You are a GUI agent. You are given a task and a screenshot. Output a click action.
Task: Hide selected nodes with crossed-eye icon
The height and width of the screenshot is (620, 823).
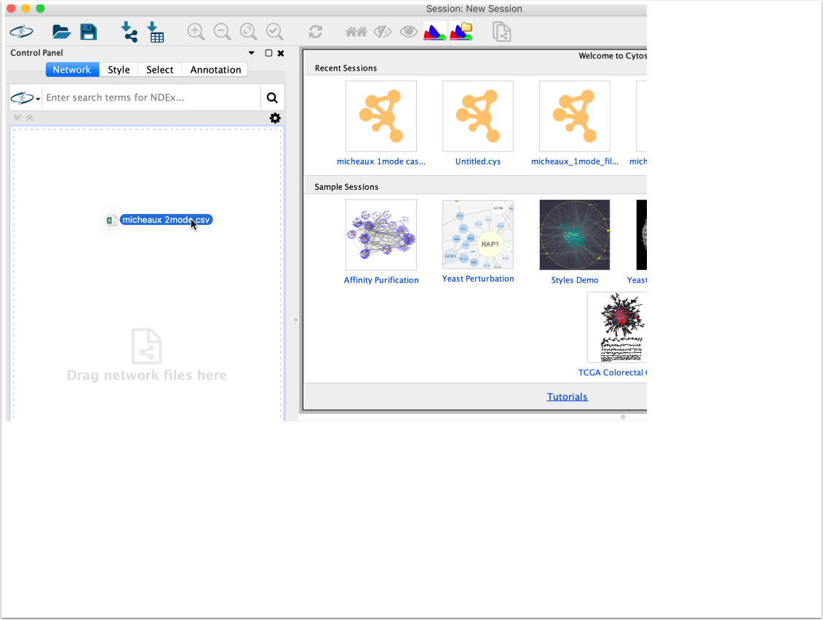coord(383,32)
